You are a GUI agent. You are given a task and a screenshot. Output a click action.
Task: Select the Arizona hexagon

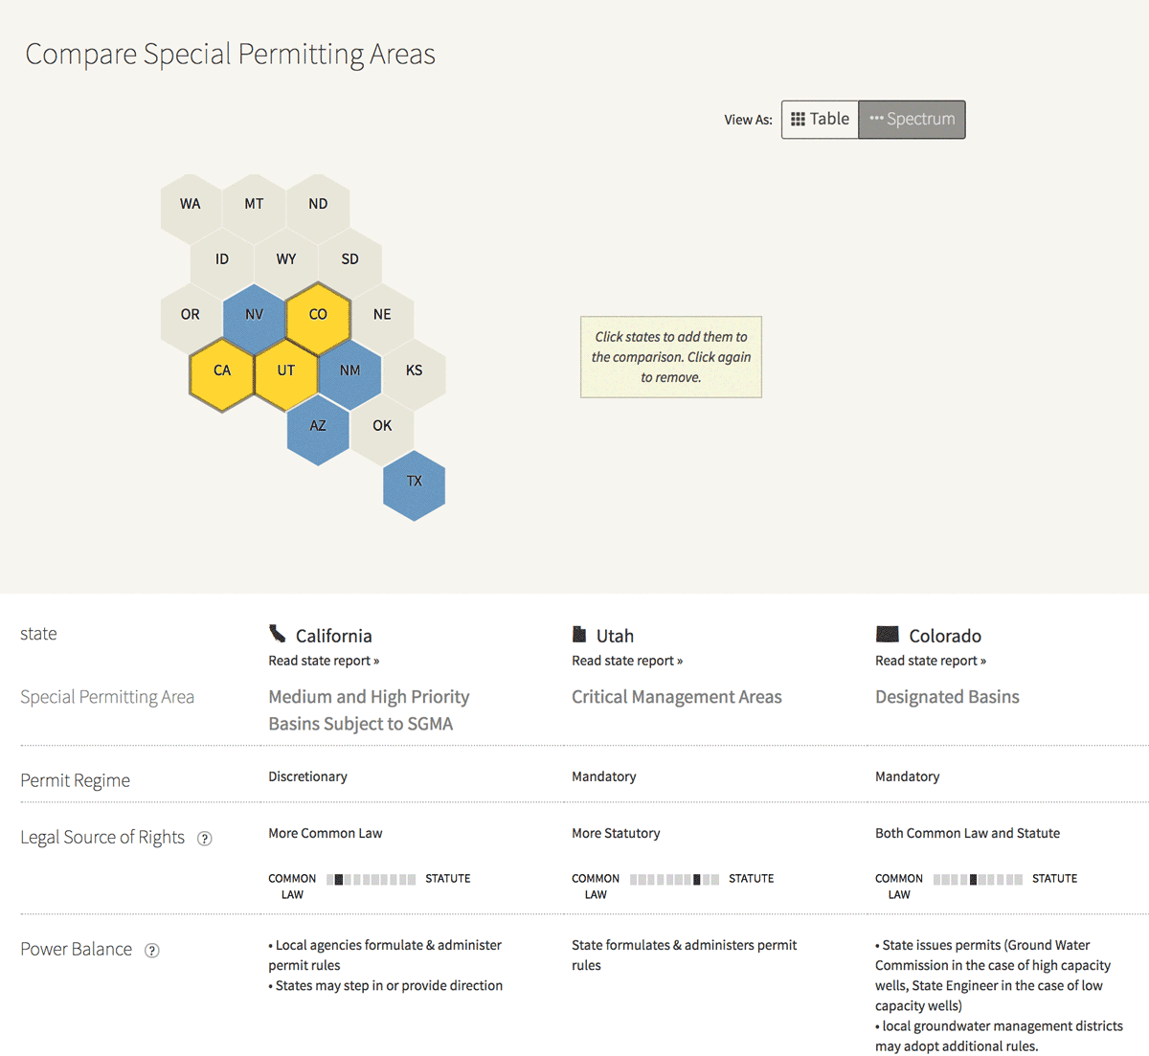pyautogui.click(x=318, y=426)
